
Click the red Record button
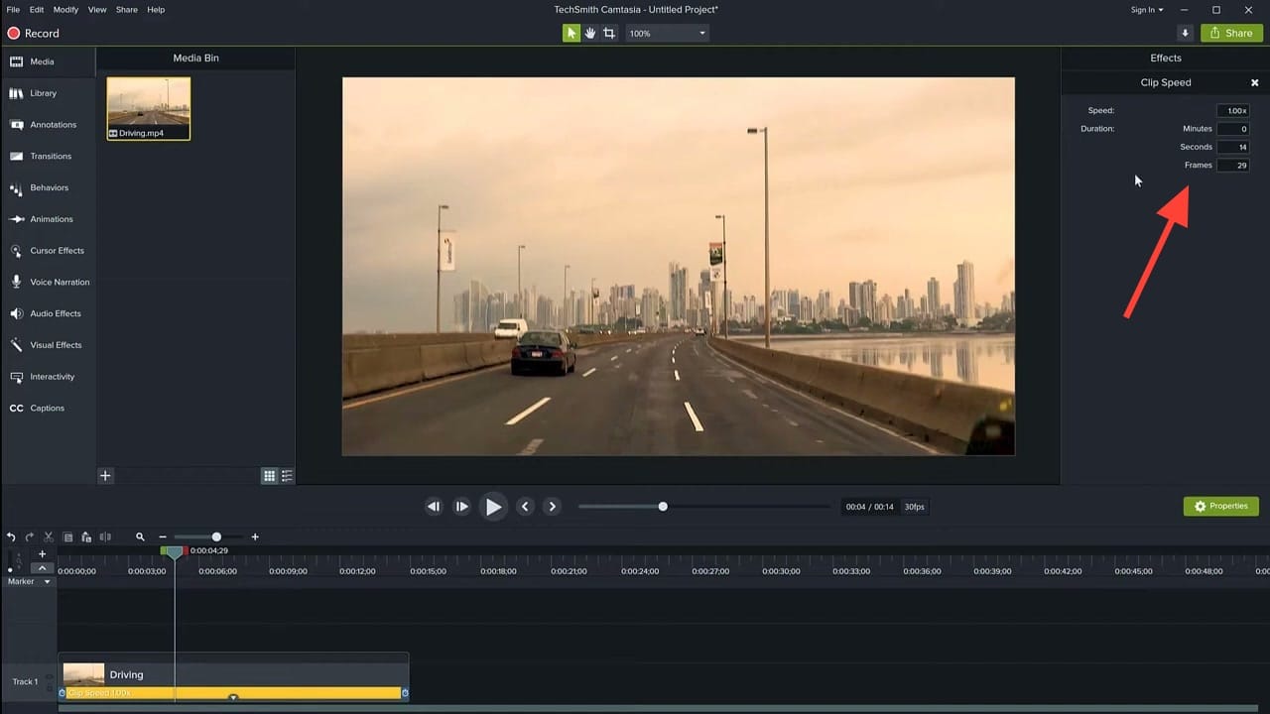click(x=14, y=33)
